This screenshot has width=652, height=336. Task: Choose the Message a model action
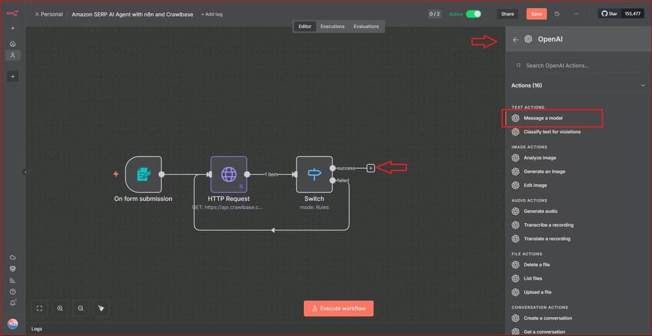[x=542, y=118]
